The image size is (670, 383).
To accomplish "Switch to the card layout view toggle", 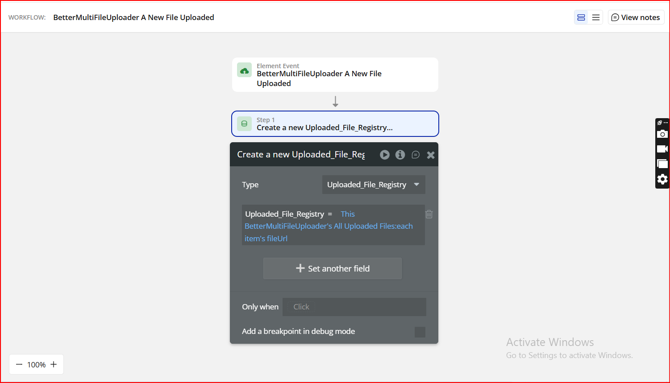I will pos(581,17).
